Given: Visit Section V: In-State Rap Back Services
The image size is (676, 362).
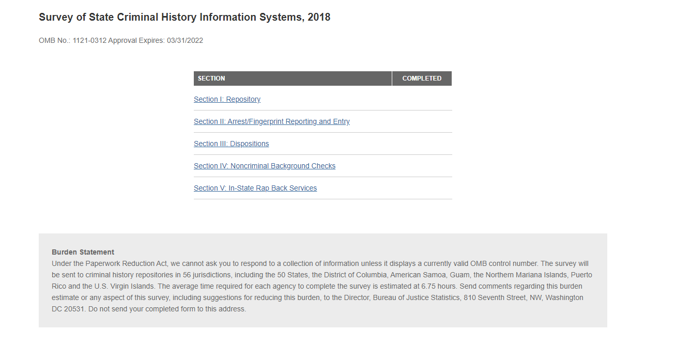Looking at the screenshot, I should (x=255, y=188).
